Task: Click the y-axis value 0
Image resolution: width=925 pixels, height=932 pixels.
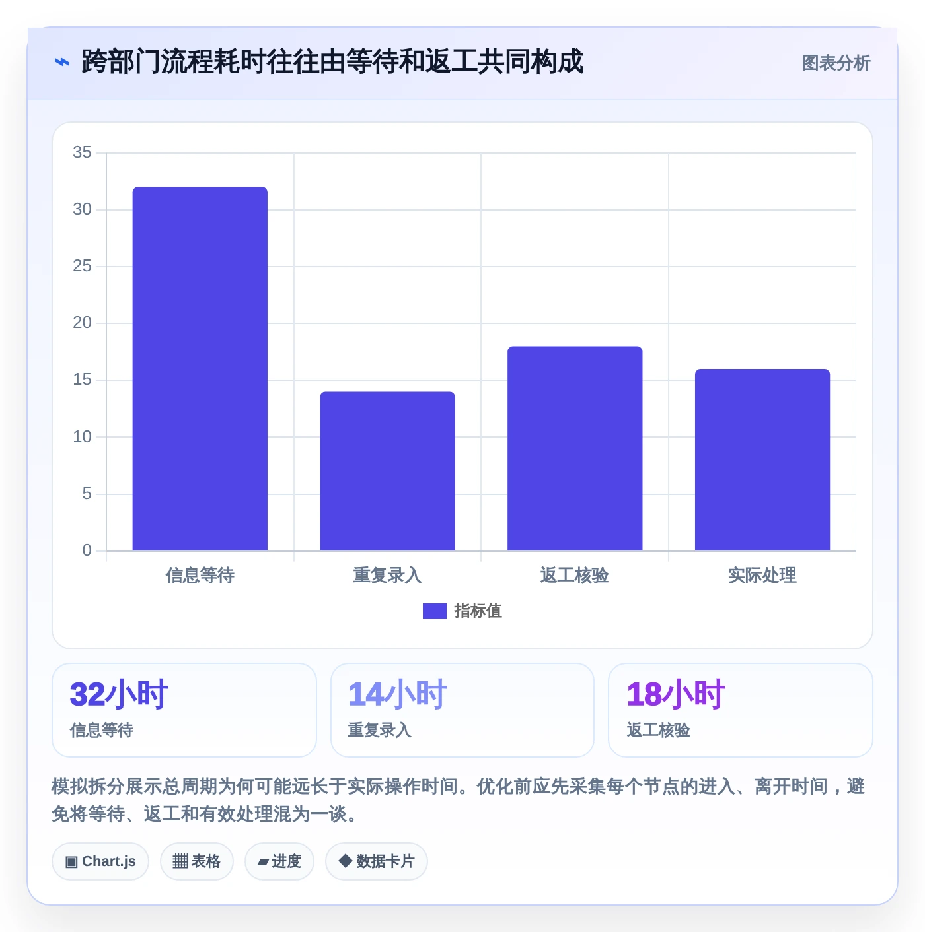Action: tap(87, 550)
